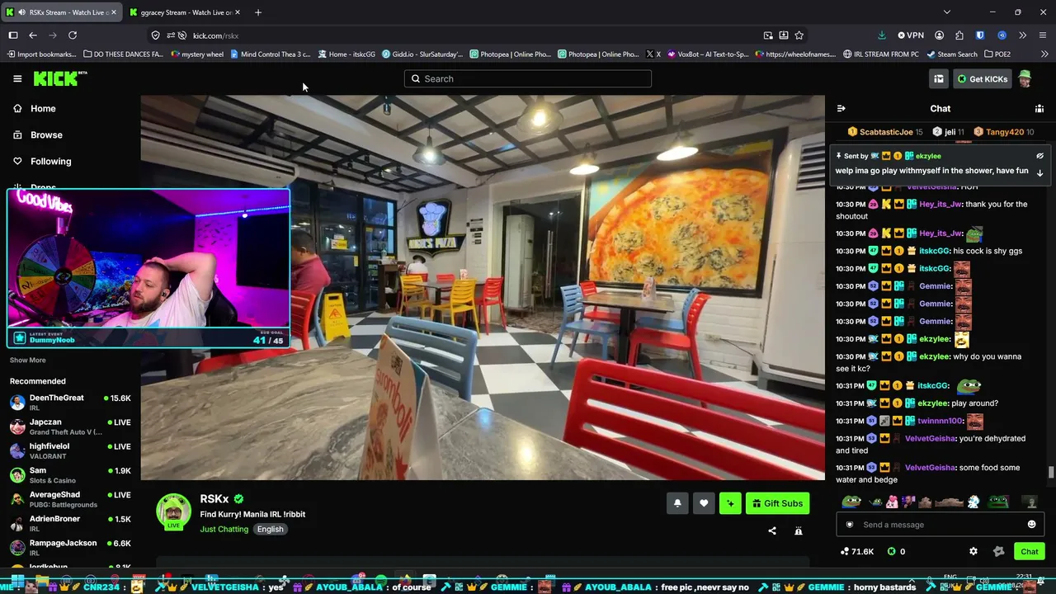Go back in browser history

pos(33,35)
